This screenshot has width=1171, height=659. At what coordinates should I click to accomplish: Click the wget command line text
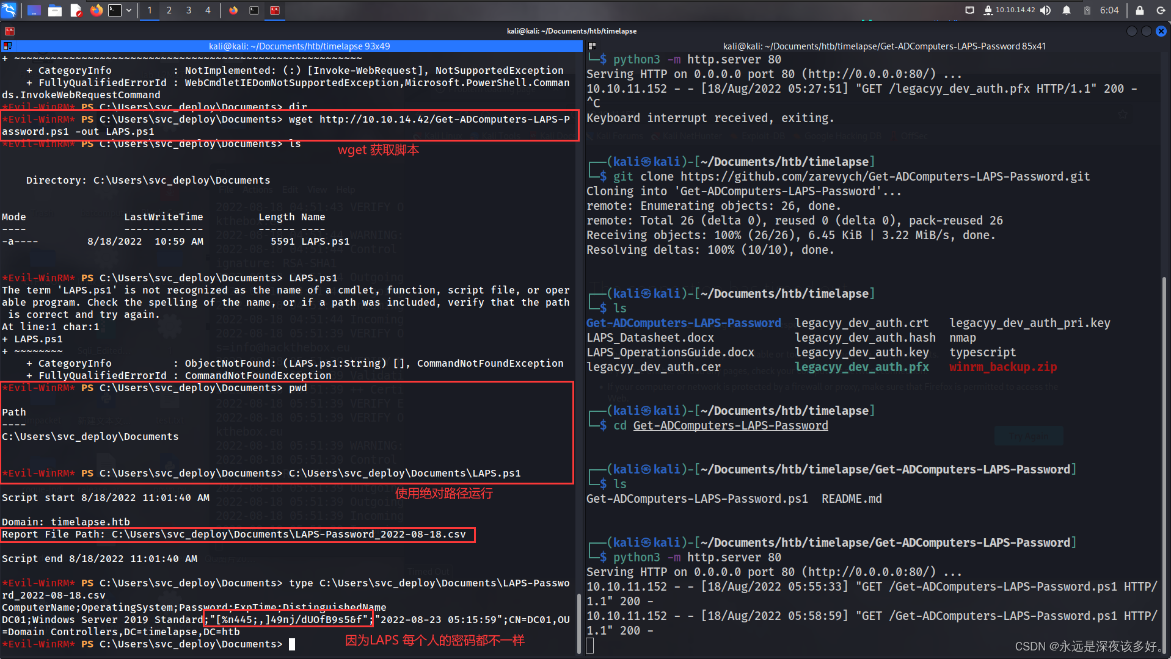[x=286, y=125]
